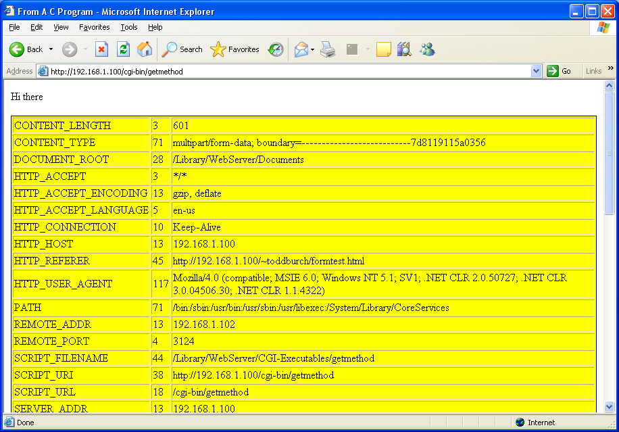Open the Search pane with the magnifier
The width and height of the screenshot is (619, 432).
[170, 49]
